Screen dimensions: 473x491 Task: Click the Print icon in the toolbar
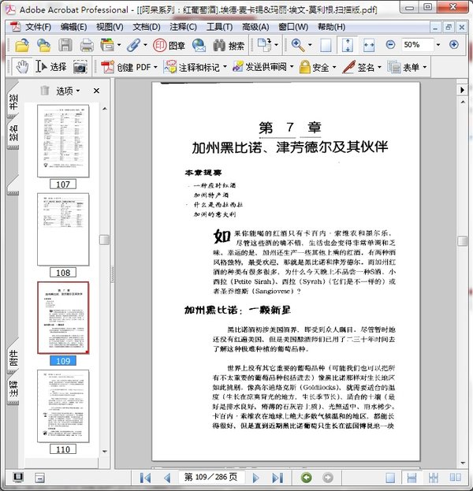pos(86,45)
